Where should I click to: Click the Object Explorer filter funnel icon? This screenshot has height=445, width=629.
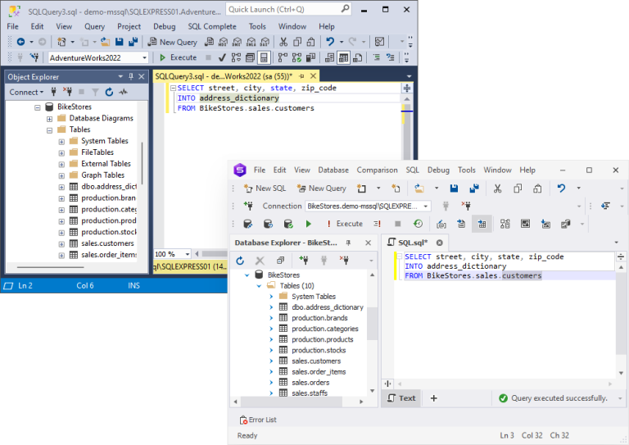pyautogui.click(x=95, y=93)
